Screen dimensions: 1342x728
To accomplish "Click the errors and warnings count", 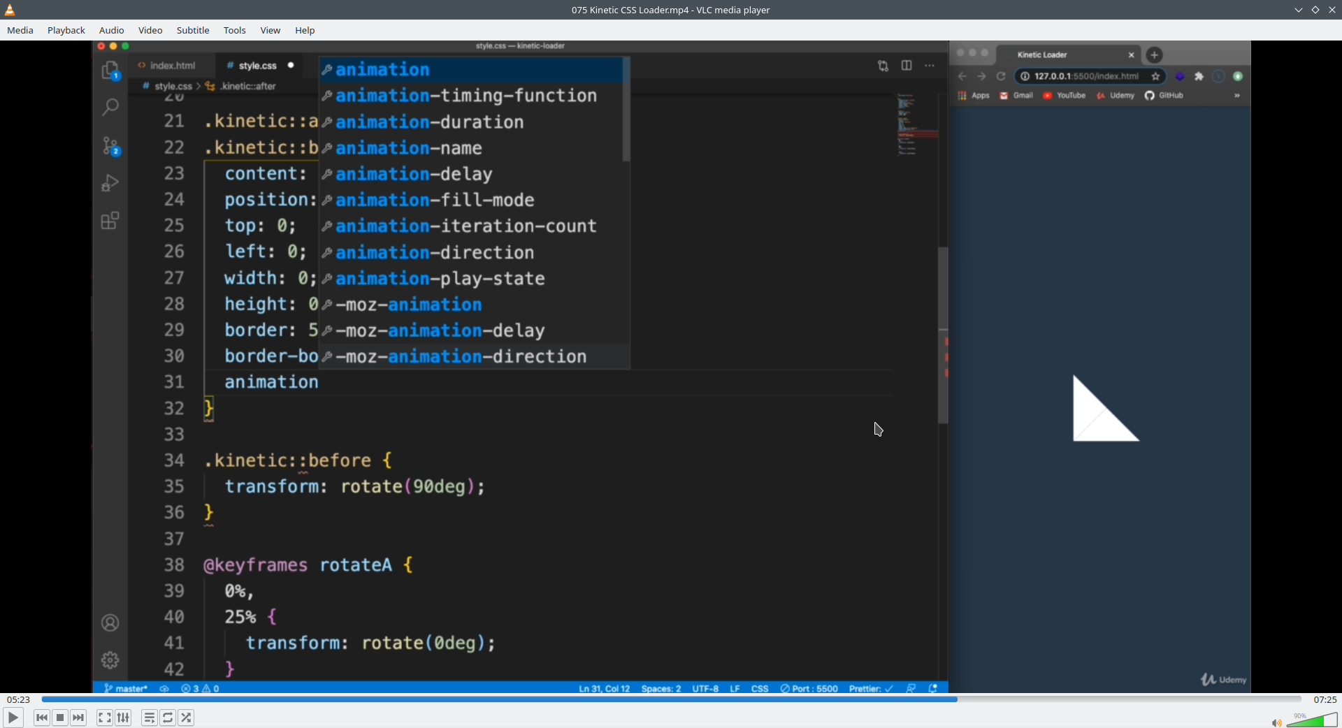I will (200, 689).
